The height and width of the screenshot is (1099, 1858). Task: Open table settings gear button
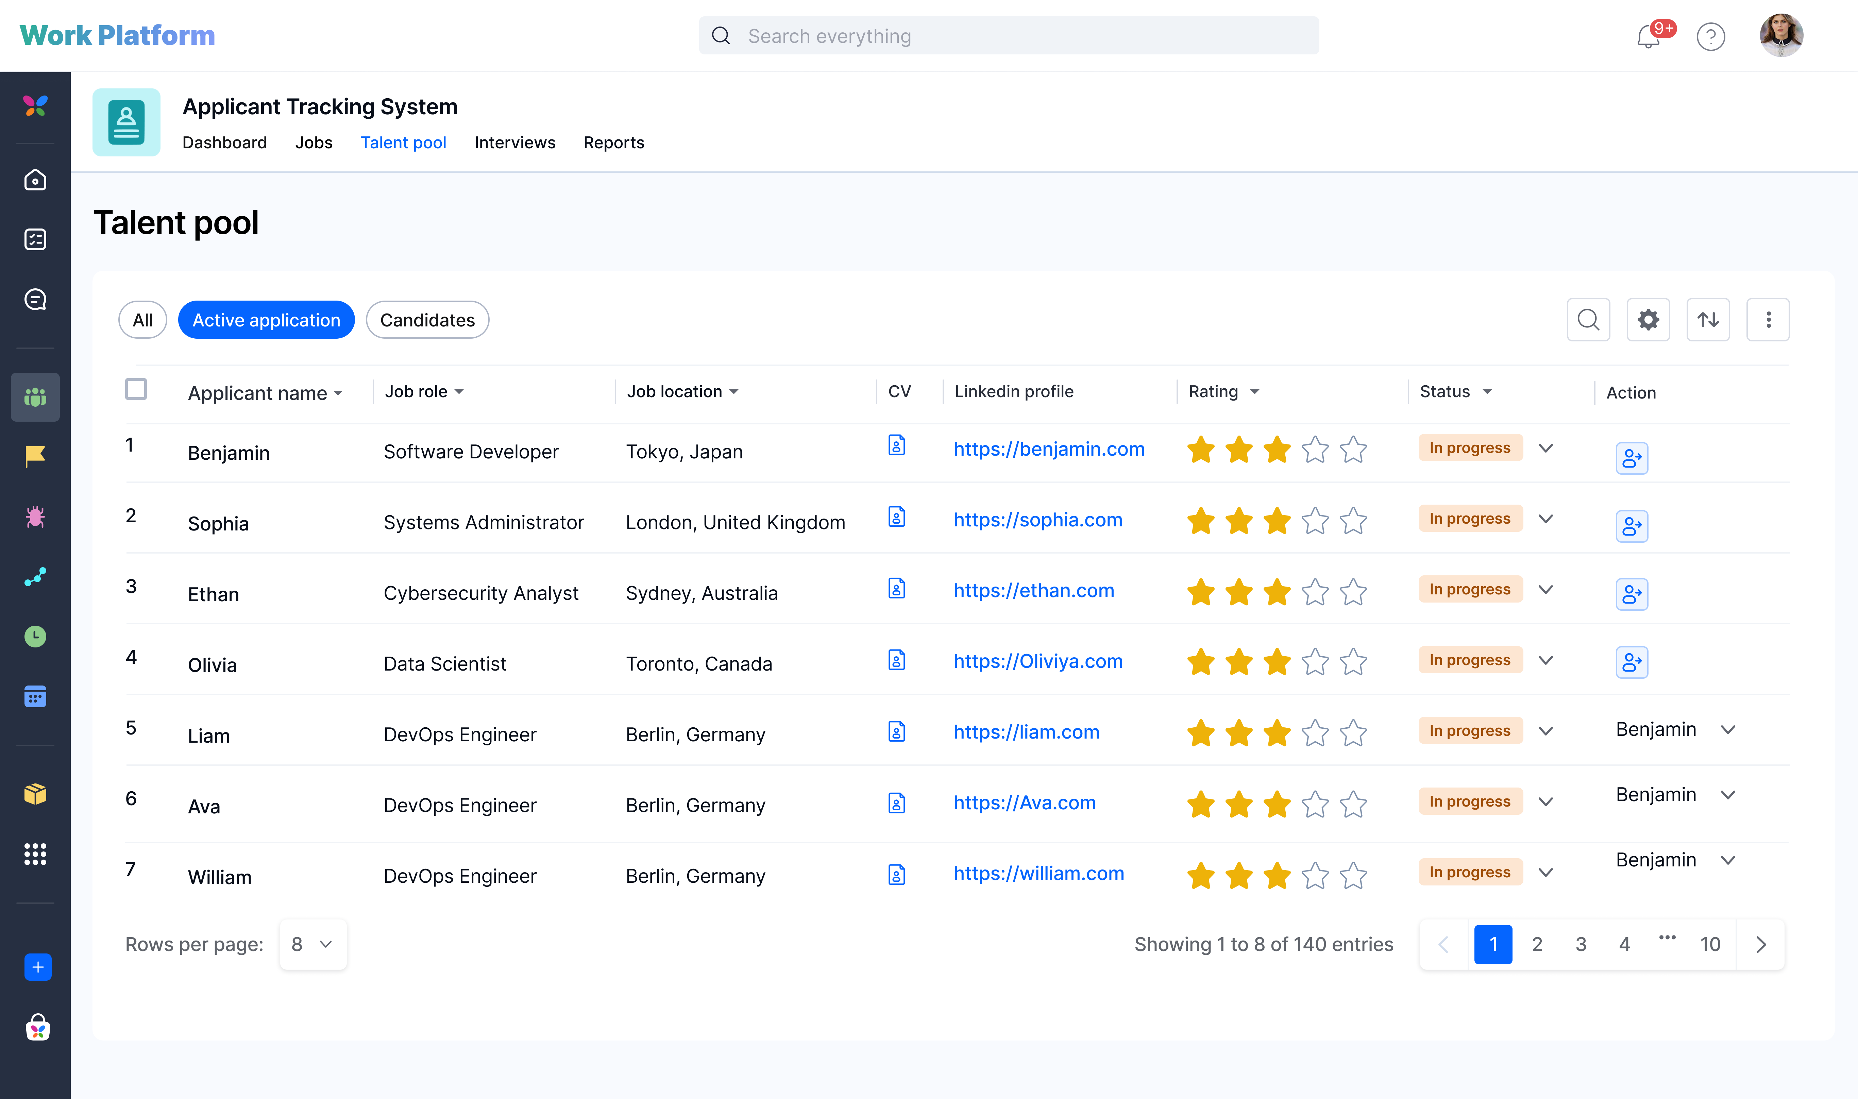tap(1649, 320)
